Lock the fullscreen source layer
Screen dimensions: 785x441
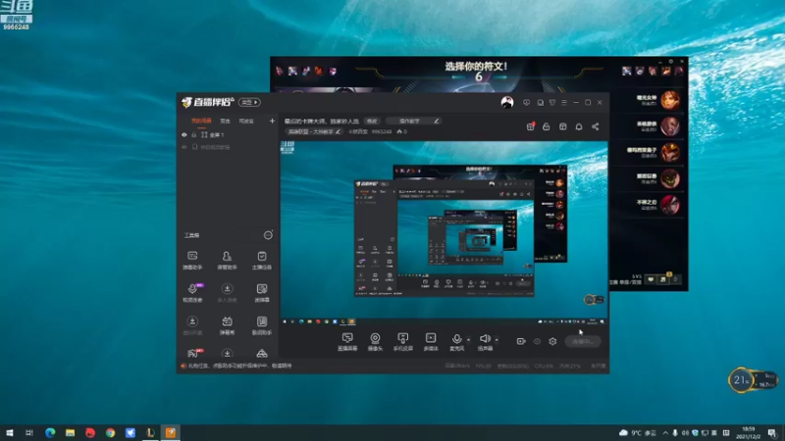pyautogui.click(x=193, y=135)
